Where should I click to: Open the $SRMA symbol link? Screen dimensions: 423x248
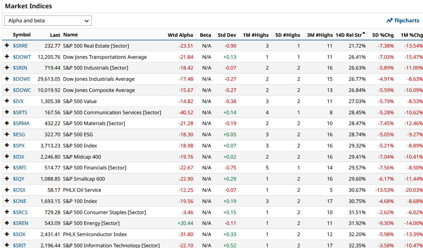click(x=21, y=124)
